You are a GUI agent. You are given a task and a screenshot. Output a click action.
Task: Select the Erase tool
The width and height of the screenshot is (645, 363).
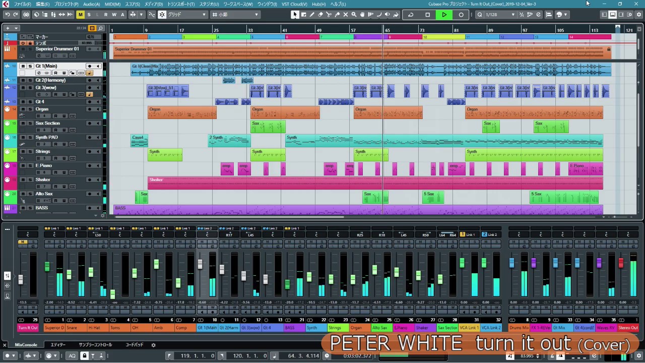point(320,15)
